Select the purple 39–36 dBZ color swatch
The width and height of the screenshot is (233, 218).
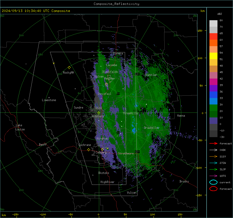[213, 88]
